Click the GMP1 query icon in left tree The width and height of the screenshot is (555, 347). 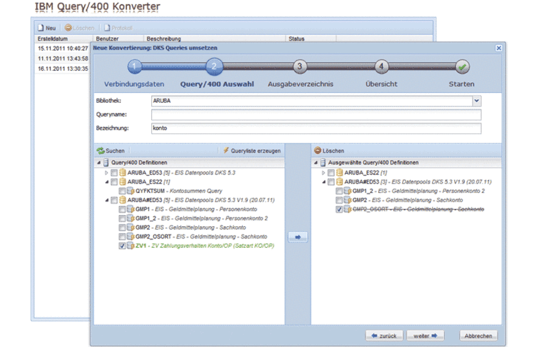coord(131,209)
